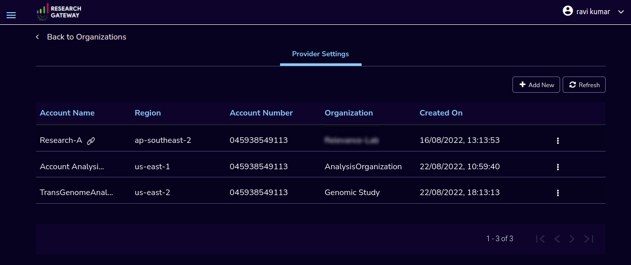Open actions menu for TransGenomeAnal row
Image resolution: width=631 pixels, height=265 pixels.
558,193
